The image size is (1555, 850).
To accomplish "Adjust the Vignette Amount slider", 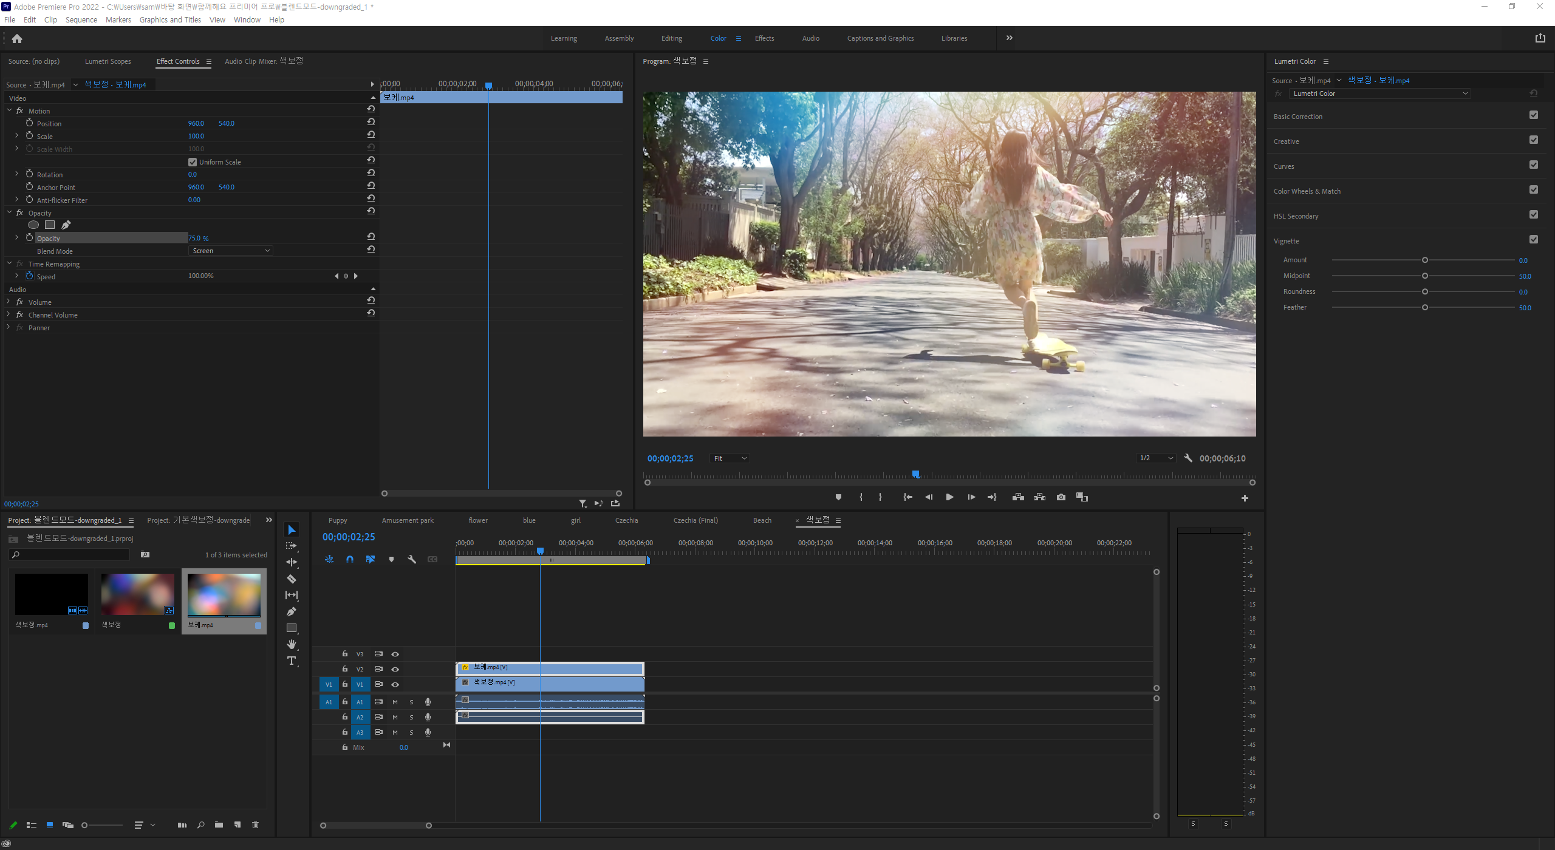I will [1424, 260].
